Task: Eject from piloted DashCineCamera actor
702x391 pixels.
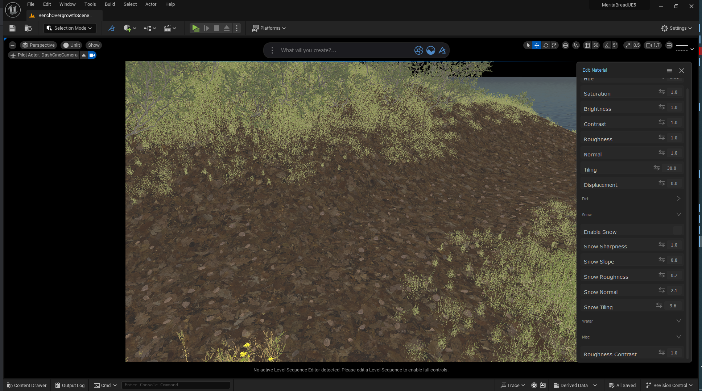Action: pyautogui.click(x=84, y=55)
